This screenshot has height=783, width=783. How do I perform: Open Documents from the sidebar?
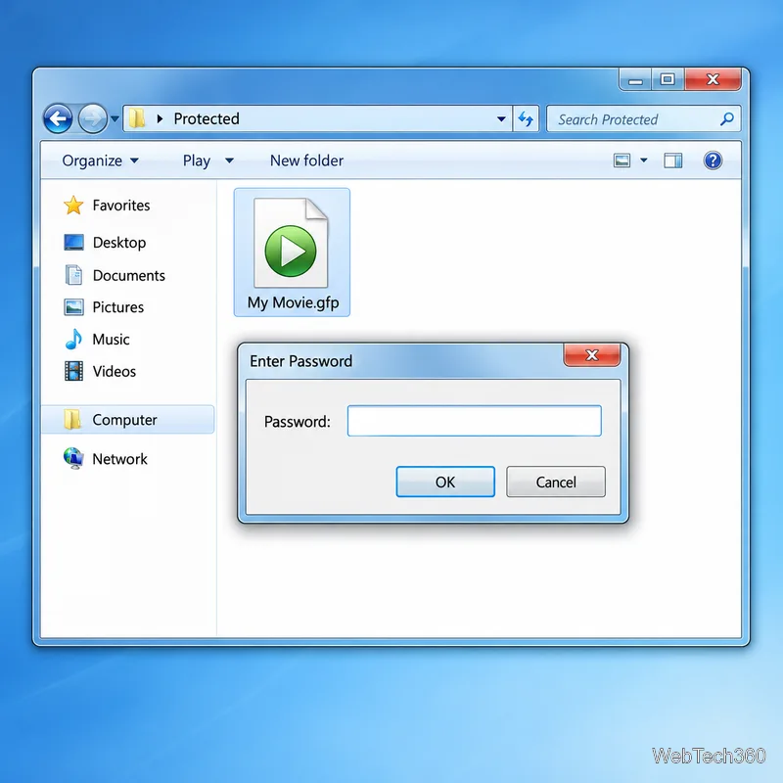point(115,276)
